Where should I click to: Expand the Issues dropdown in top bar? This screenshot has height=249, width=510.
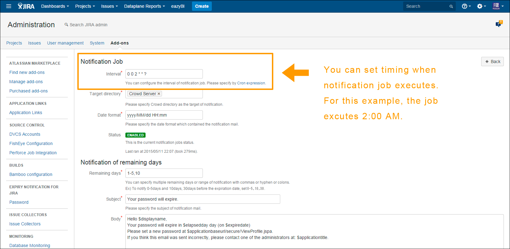click(109, 6)
